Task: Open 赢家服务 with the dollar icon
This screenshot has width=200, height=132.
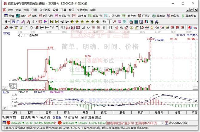Action: [189, 16]
